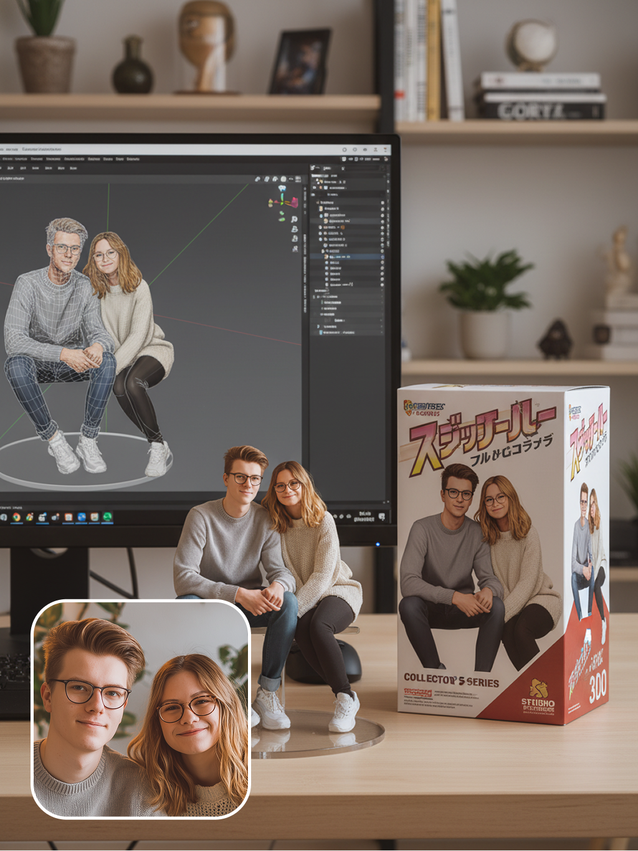Expand the first collection in the outliner
The width and height of the screenshot is (638, 851).
click(318, 202)
